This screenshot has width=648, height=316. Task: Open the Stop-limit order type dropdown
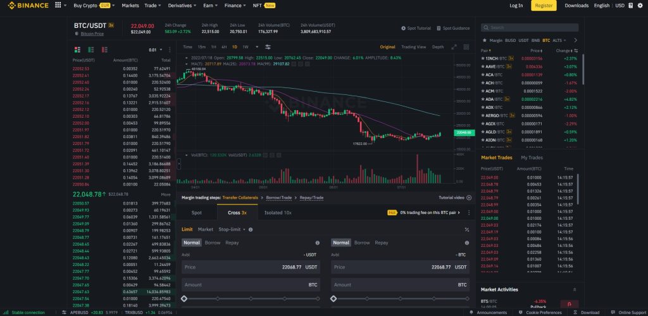[x=232, y=229]
